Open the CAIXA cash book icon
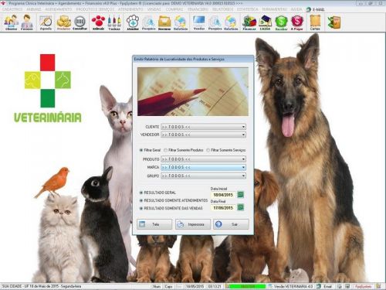 click(x=265, y=22)
